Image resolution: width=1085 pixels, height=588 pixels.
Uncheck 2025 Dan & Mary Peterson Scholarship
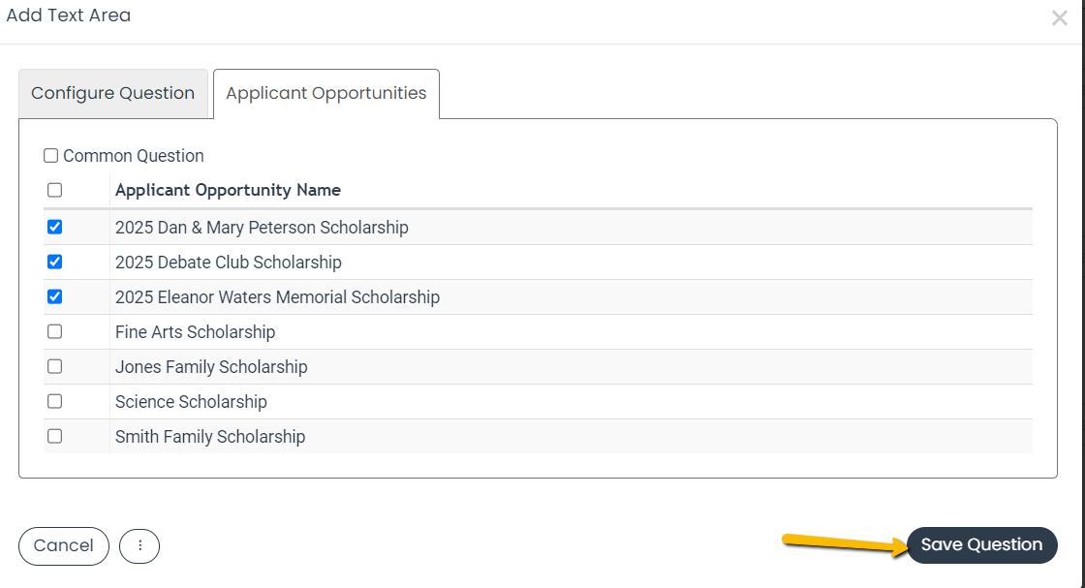pos(54,227)
